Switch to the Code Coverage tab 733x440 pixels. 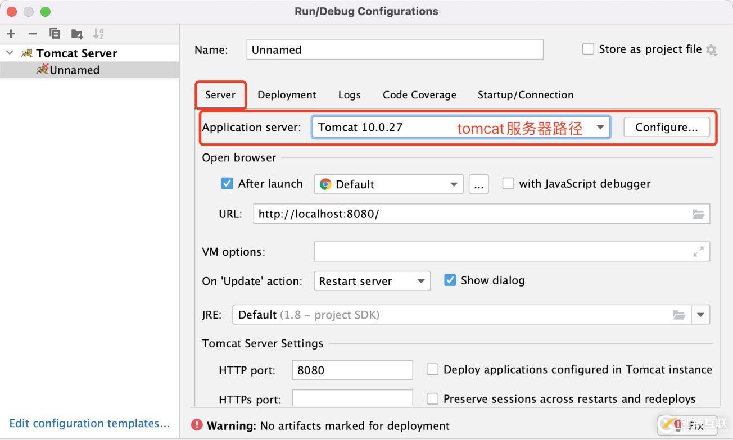(x=419, y=95)
